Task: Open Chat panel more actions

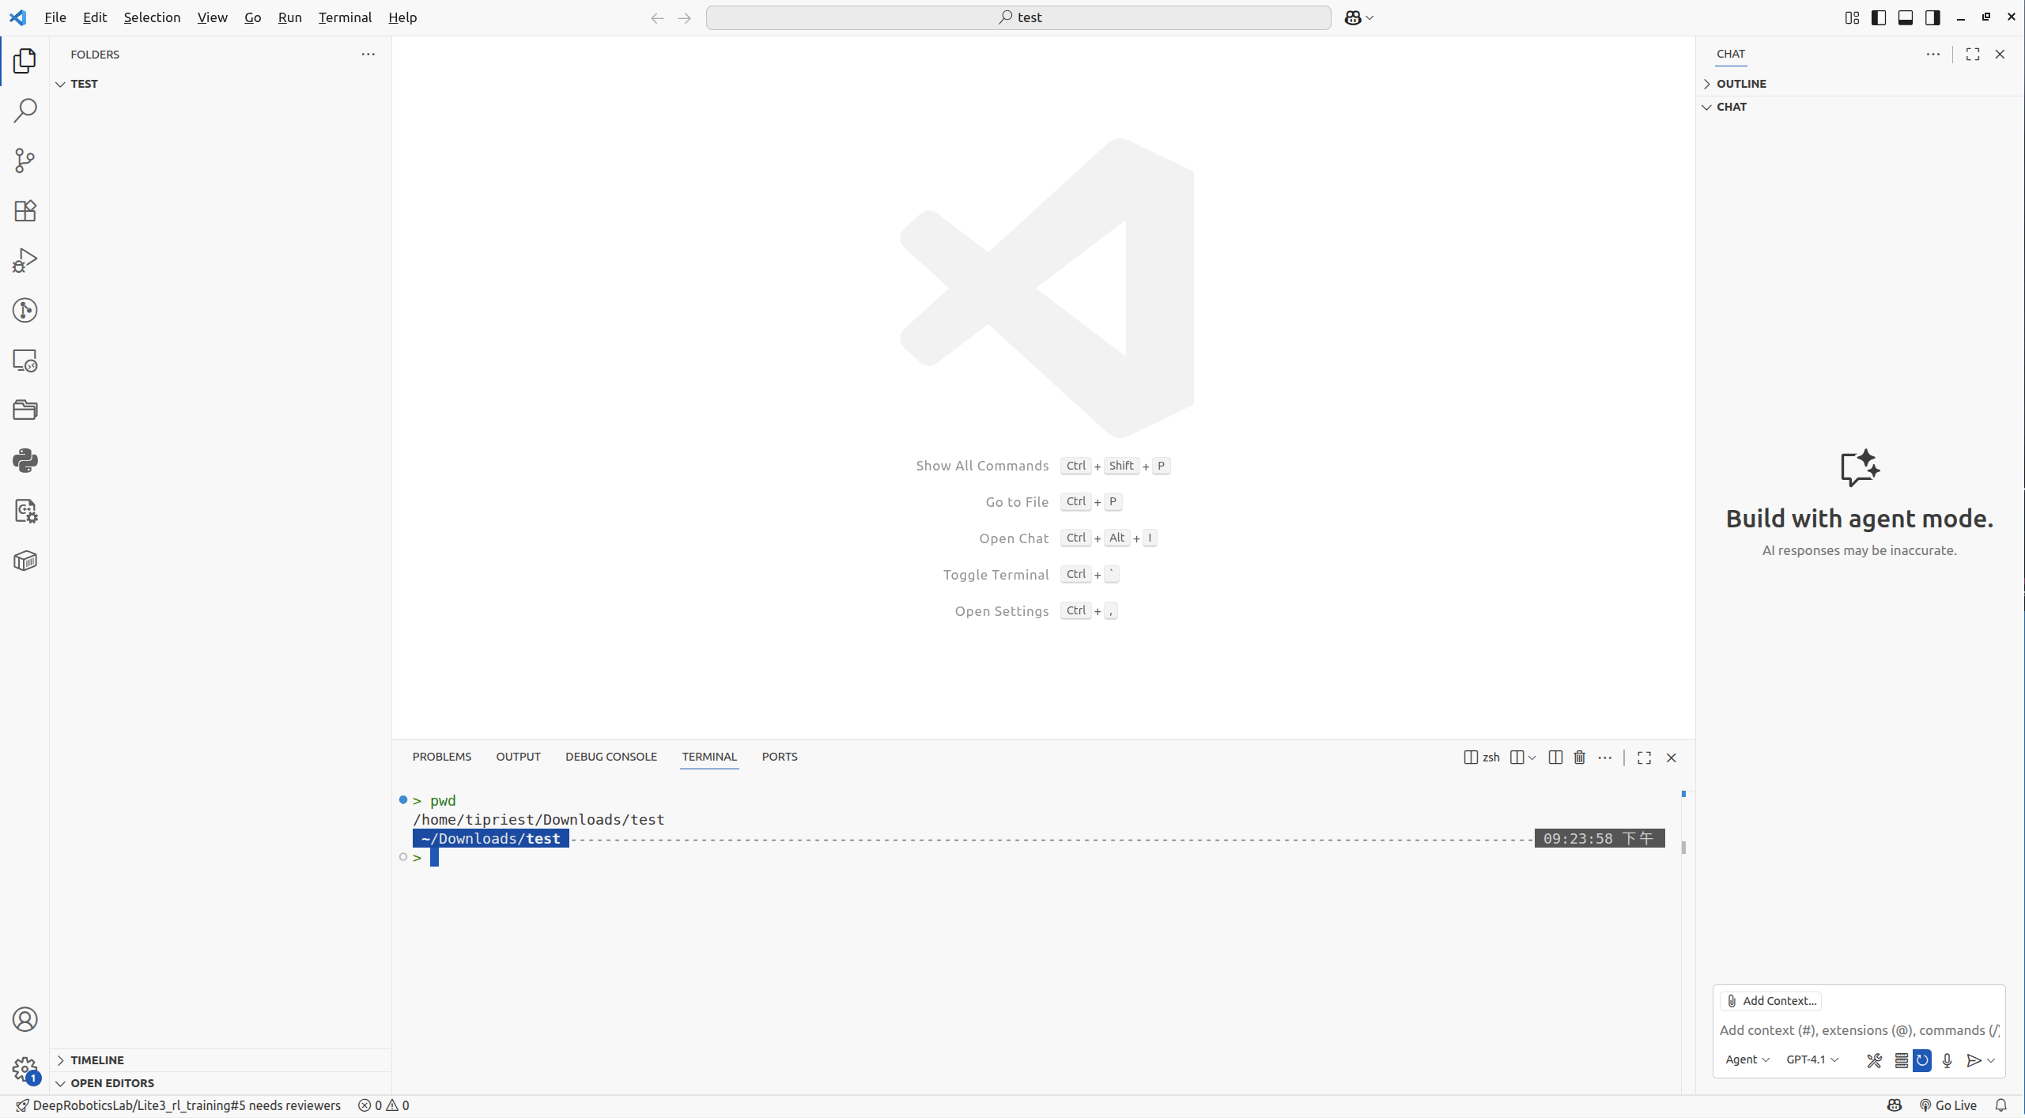Action: tap(1932, 54)
